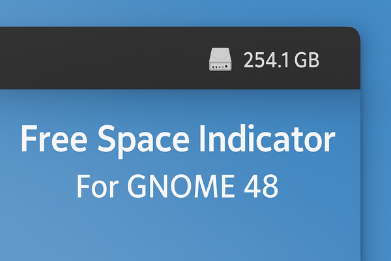
Task: Click the blue desktop background above the top bar
Action: (x=195, y=13)
